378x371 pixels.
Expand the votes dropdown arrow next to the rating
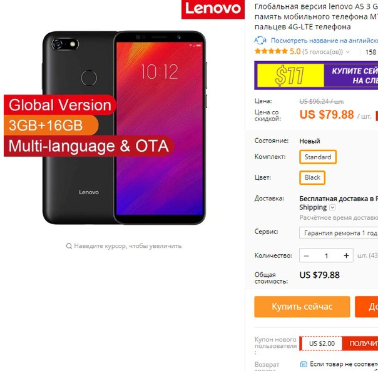pyautogui.click(x=347, y=52)
